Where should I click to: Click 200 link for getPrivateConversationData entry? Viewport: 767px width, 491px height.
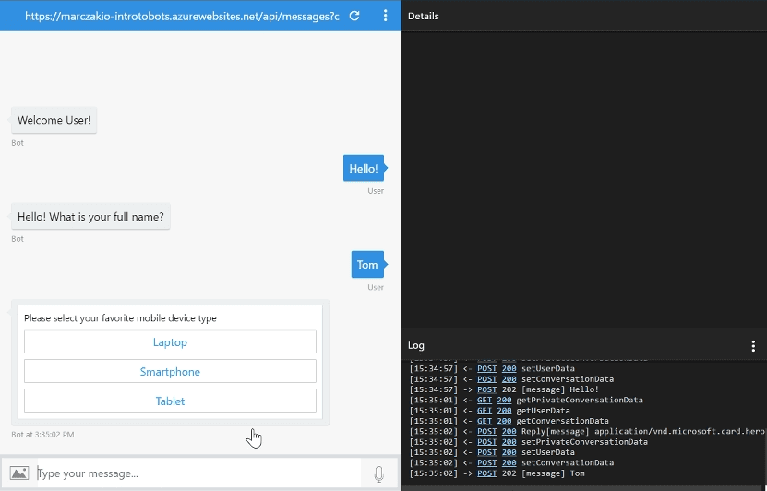tap(504, 401)
